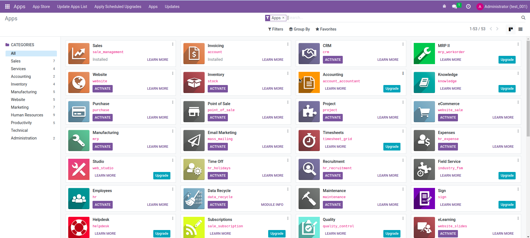
Task: Click the search magnifier icon
Action: point(523,18)
